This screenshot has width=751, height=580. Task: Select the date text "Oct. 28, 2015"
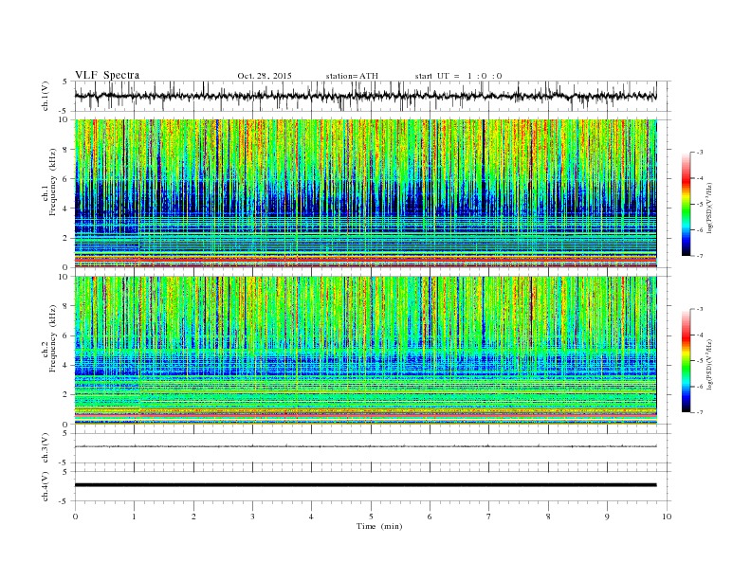coord(265,76)
